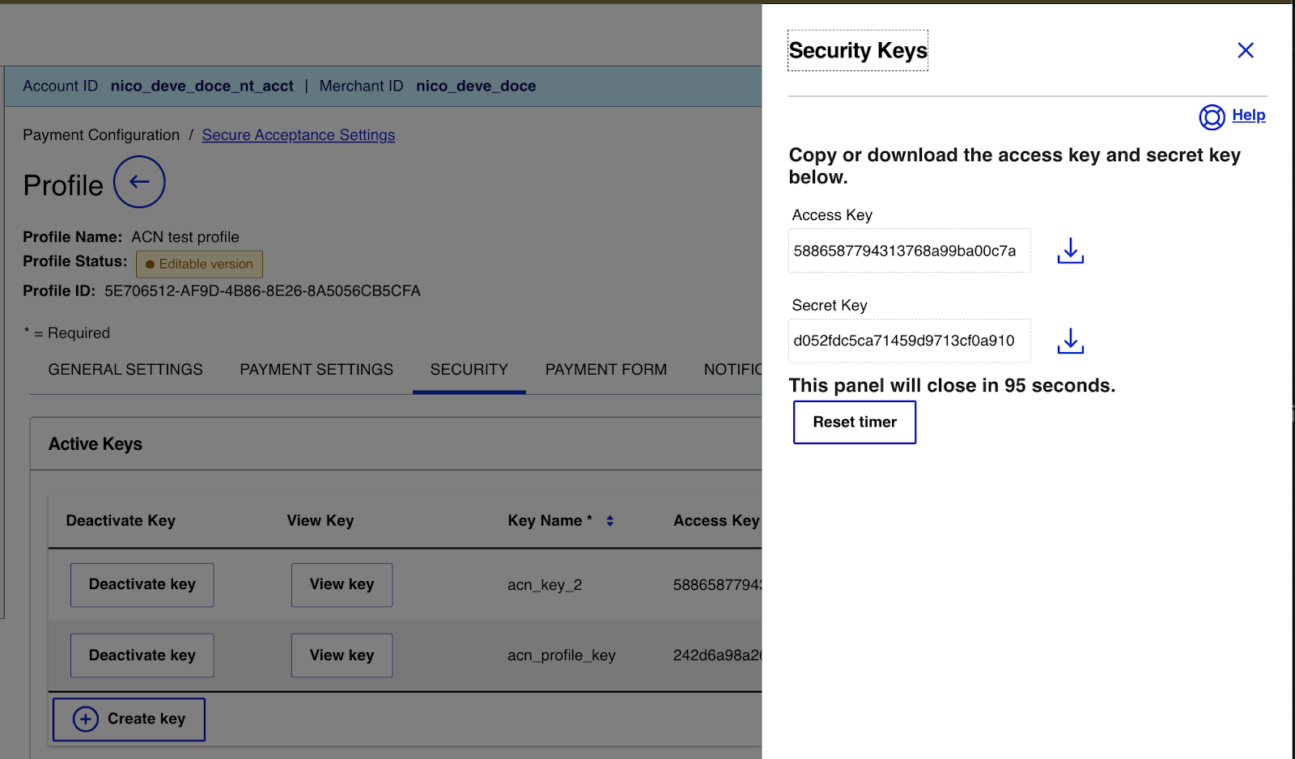Click the plus icon in Create key

(x=86, y=719)
